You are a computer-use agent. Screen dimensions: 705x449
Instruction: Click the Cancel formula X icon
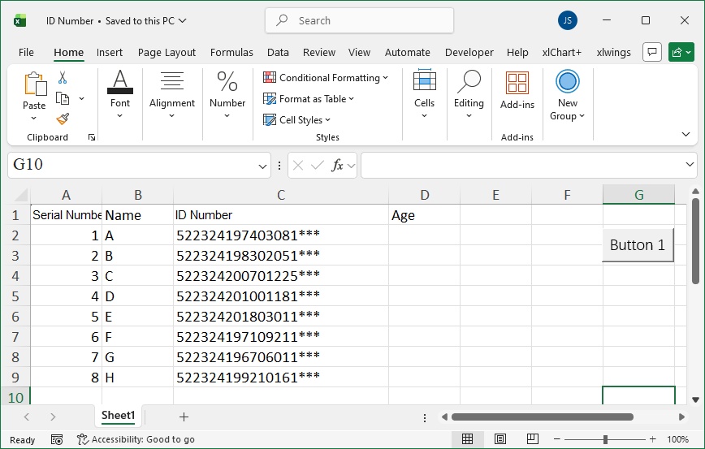pyautogui.click(x=297, y=166)
